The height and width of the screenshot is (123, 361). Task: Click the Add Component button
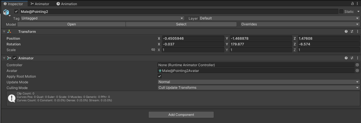coord(181,115)
